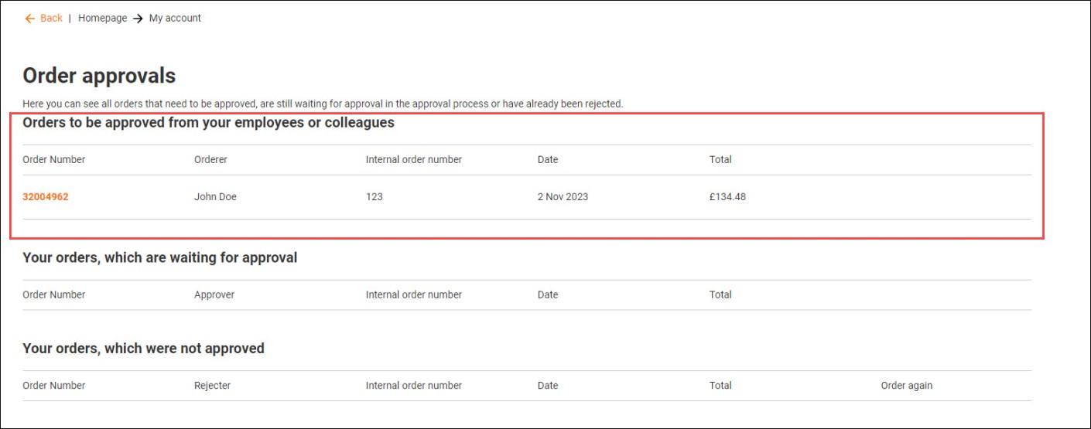Click the Back link text

click(51, 19)
